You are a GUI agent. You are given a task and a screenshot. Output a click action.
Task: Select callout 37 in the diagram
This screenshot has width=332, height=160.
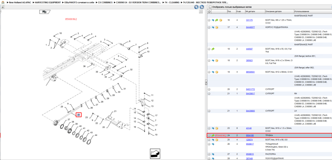point(69,120)
